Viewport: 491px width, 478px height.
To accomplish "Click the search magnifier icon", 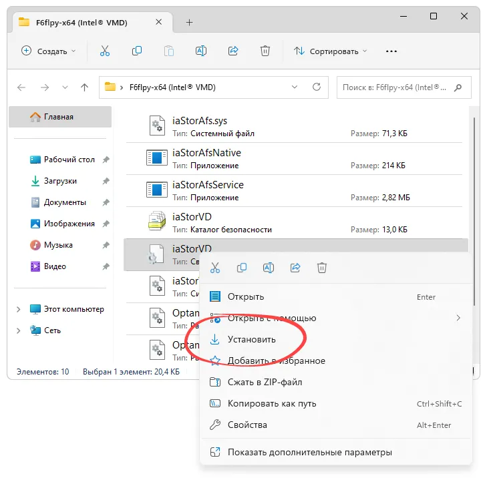I will coord(458,87).
